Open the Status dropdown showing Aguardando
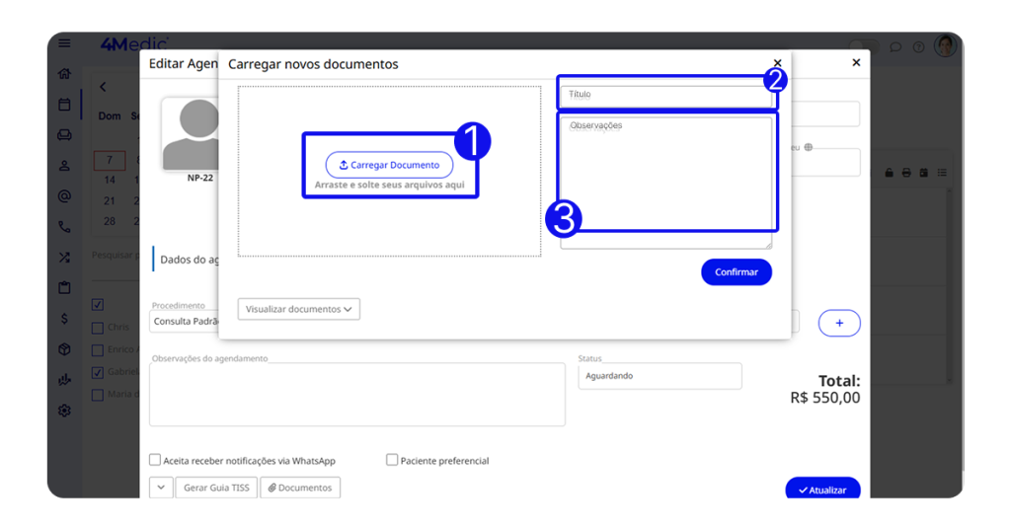 [659, 376]
